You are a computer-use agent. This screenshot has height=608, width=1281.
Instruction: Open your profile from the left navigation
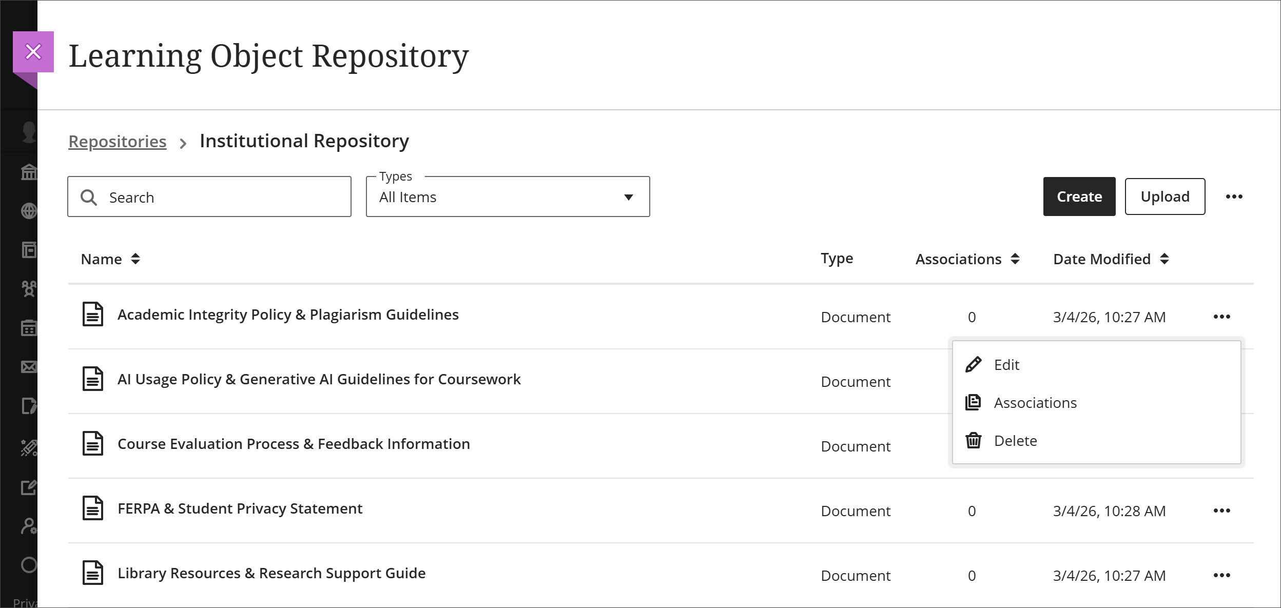tap(29, 132)
